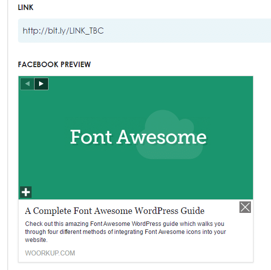
Task: Click the word "Guide" in the preview title
Action: coord(192,211)
